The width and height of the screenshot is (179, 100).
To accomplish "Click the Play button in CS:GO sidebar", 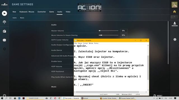I will point(4,13).
